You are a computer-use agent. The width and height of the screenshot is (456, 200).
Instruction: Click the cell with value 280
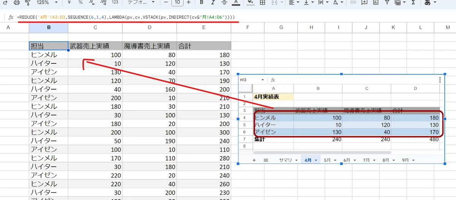[204, 158]
